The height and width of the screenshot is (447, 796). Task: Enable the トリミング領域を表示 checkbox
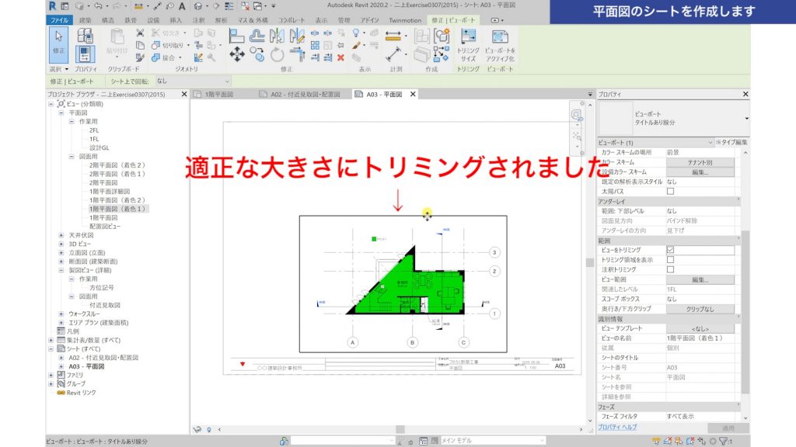click(x=670, y=262)
